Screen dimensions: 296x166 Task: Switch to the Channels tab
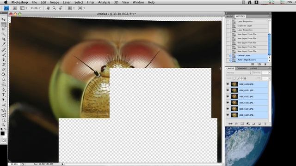[x=242, y=69]
